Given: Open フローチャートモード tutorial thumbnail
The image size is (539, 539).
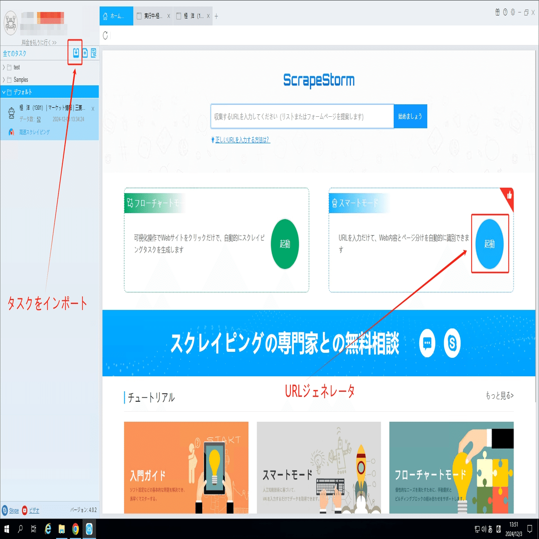Looking at the screenshot, I should coord(451,468).
